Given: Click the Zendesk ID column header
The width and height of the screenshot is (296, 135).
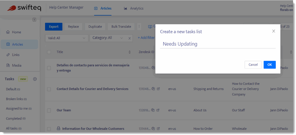Looking at the screenshot, I should coord(147,52).
